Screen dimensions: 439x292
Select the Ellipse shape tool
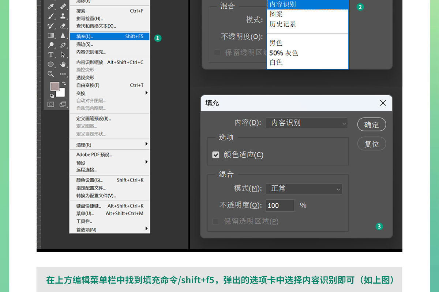[51, 64]
